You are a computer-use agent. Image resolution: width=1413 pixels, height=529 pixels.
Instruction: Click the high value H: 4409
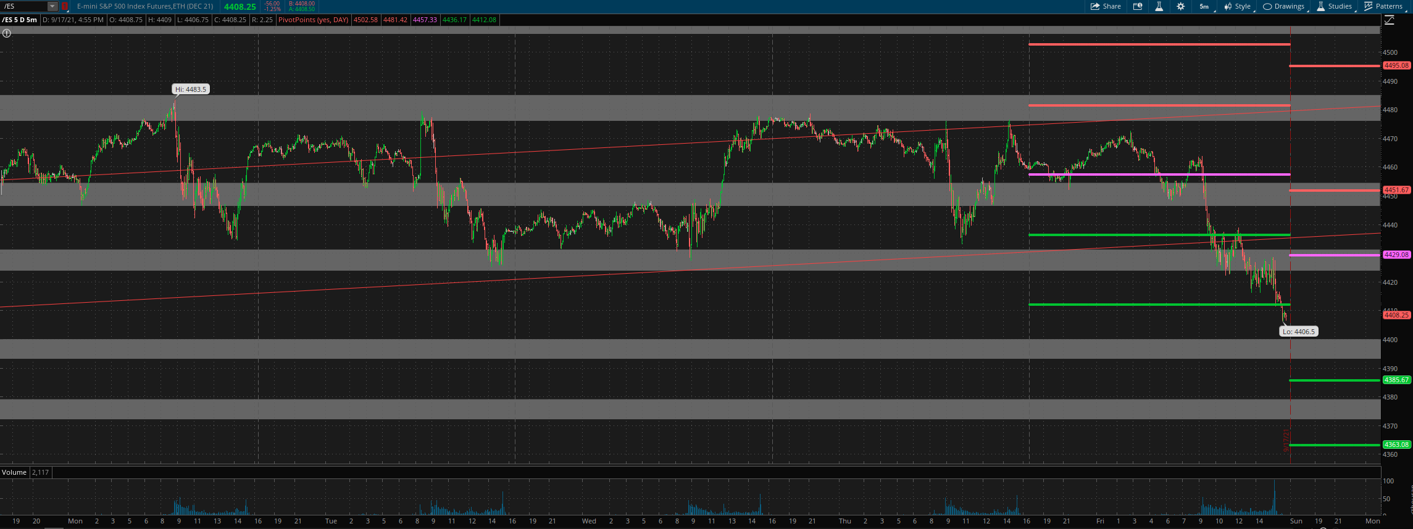pyautogui.click(x=160, y=20)
